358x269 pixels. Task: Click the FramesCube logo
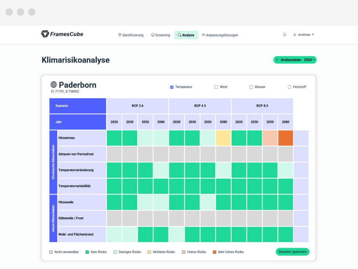coord(62,34)
